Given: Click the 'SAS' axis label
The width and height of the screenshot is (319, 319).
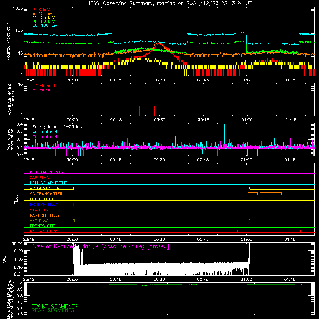Looking at the screenshot, I should [4, 259].
